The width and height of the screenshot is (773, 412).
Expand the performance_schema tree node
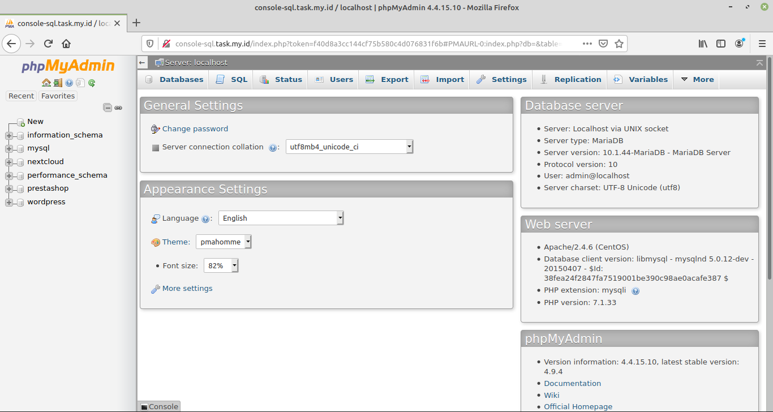(x=9, y=175)
